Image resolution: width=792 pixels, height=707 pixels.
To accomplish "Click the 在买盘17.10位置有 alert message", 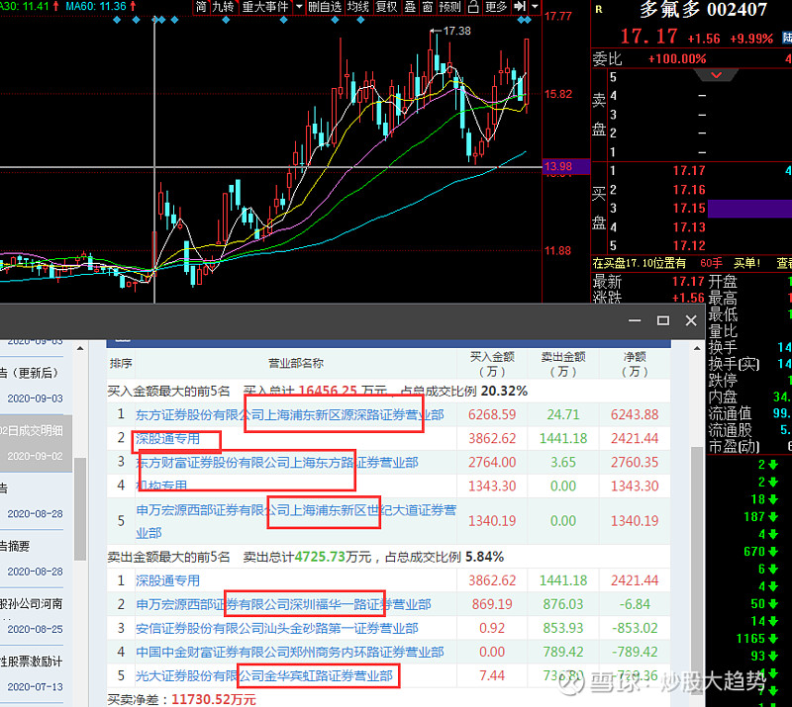I will (x=639, y=263).
